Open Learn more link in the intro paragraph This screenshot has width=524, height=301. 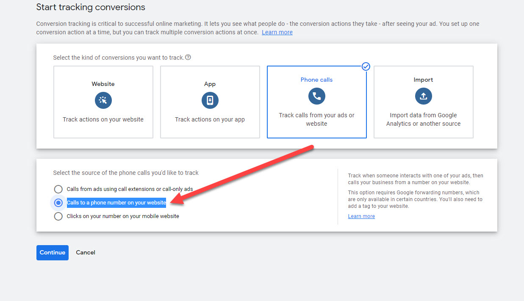pos(277,32)
